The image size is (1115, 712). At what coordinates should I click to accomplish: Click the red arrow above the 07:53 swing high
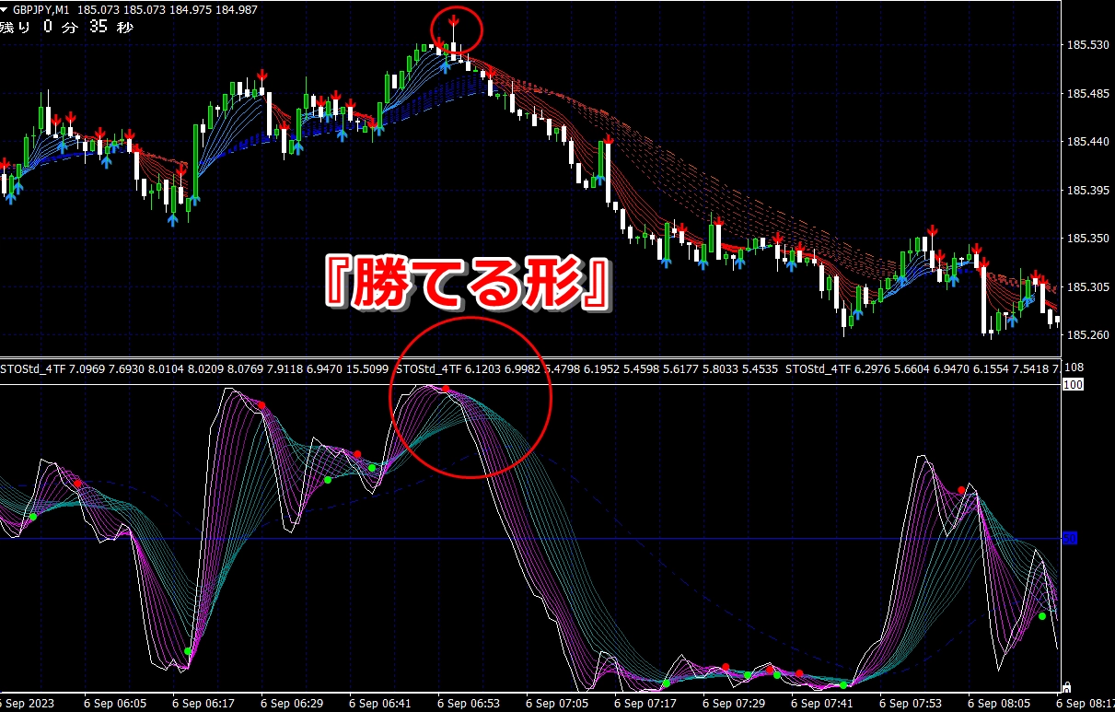(x=932, y=229)
